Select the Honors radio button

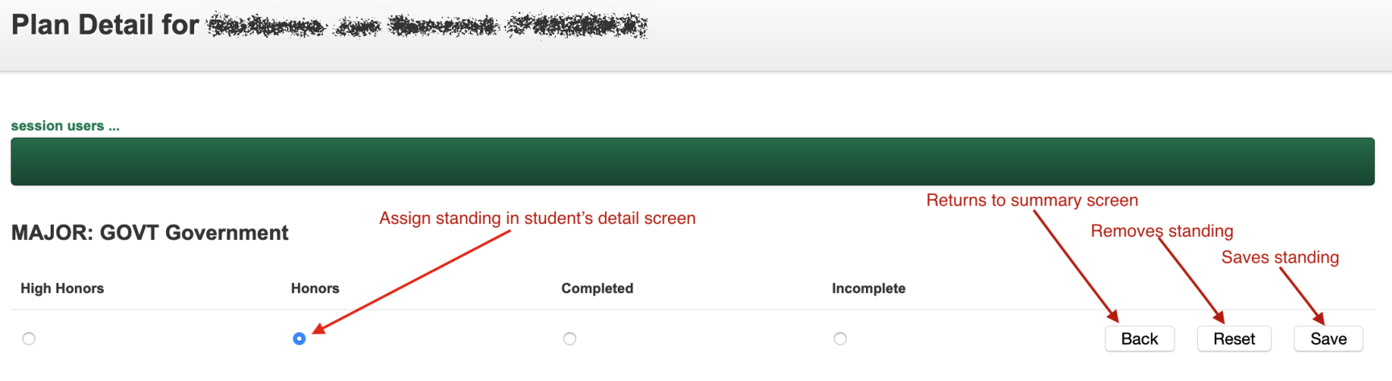pos(299,338)
